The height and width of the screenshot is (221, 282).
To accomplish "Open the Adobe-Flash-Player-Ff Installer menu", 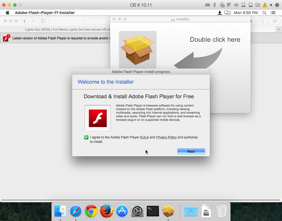I will coord(45,13).
